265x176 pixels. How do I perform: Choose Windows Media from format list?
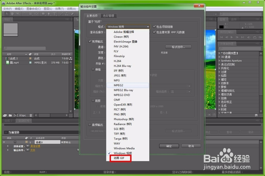(128, 148)
